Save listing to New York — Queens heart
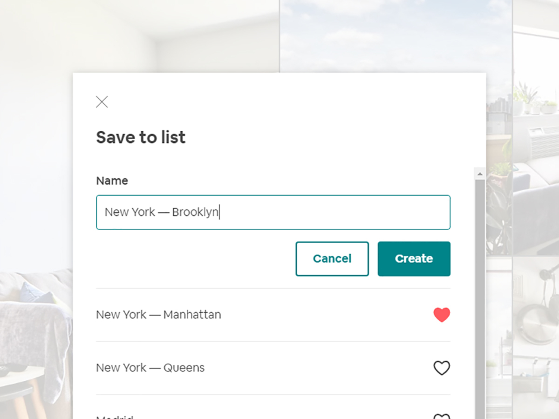Image resolution: width=559 pixels, height=419 pixels. point(442,368)
